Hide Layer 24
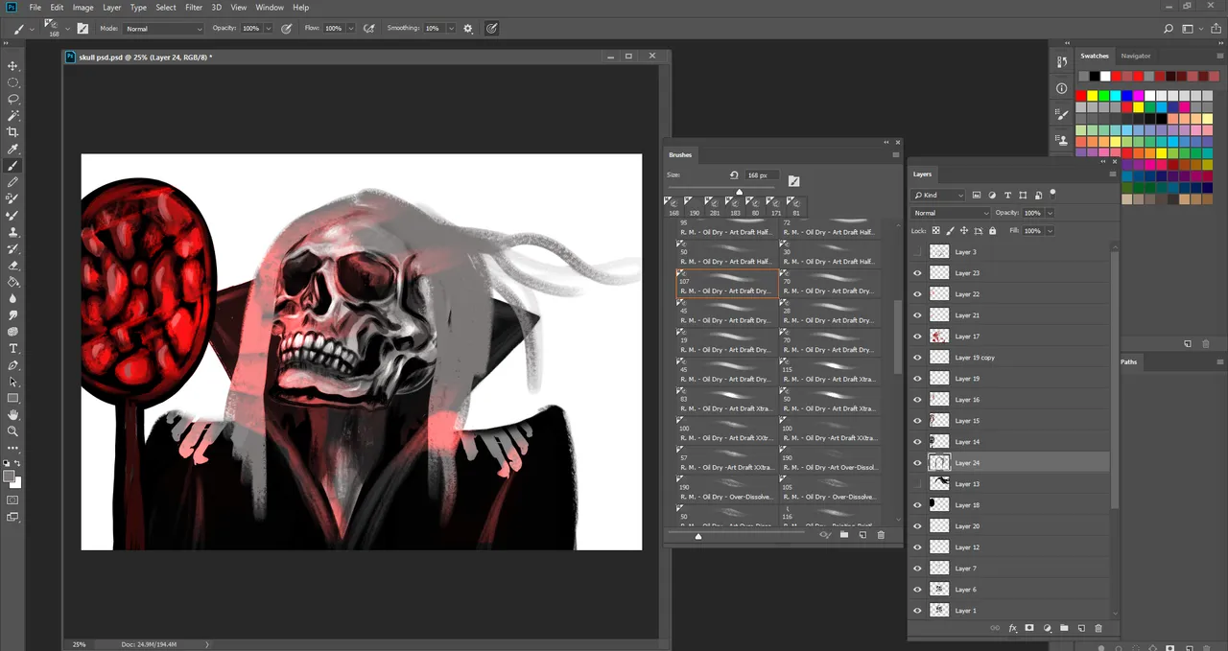The height and width of the screenshot is (651, 1228). click(x=917, y=463)
